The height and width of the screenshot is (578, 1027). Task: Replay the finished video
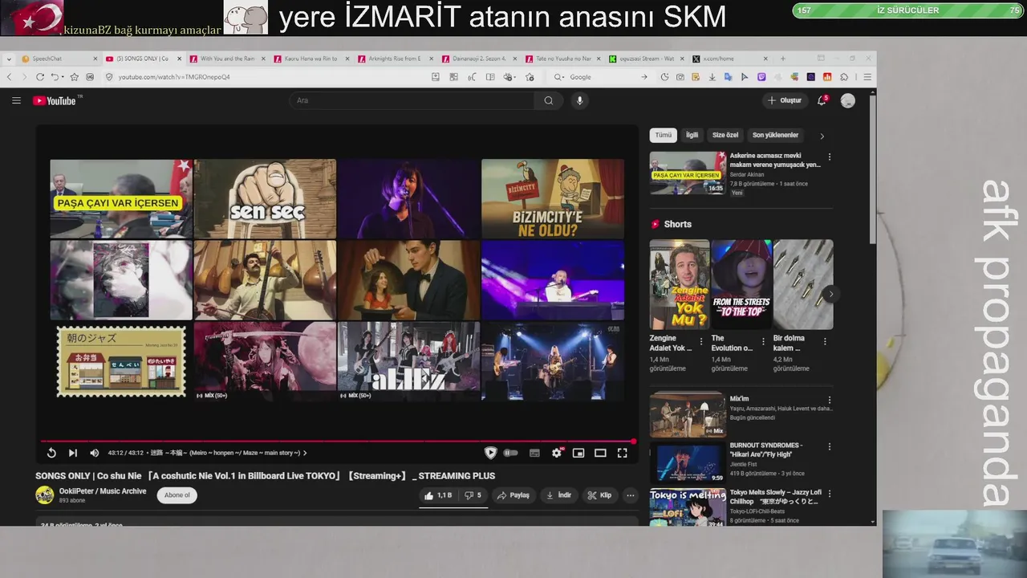(x=51, y=453)
